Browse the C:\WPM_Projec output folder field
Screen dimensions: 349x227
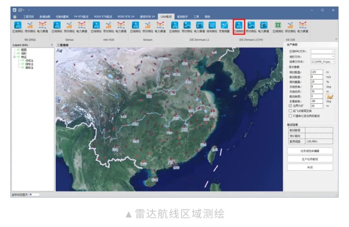(x=333, y=61)
